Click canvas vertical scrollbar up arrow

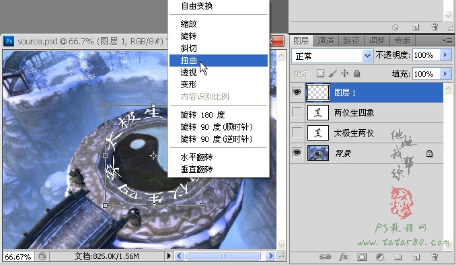click(x=281, y=56)
